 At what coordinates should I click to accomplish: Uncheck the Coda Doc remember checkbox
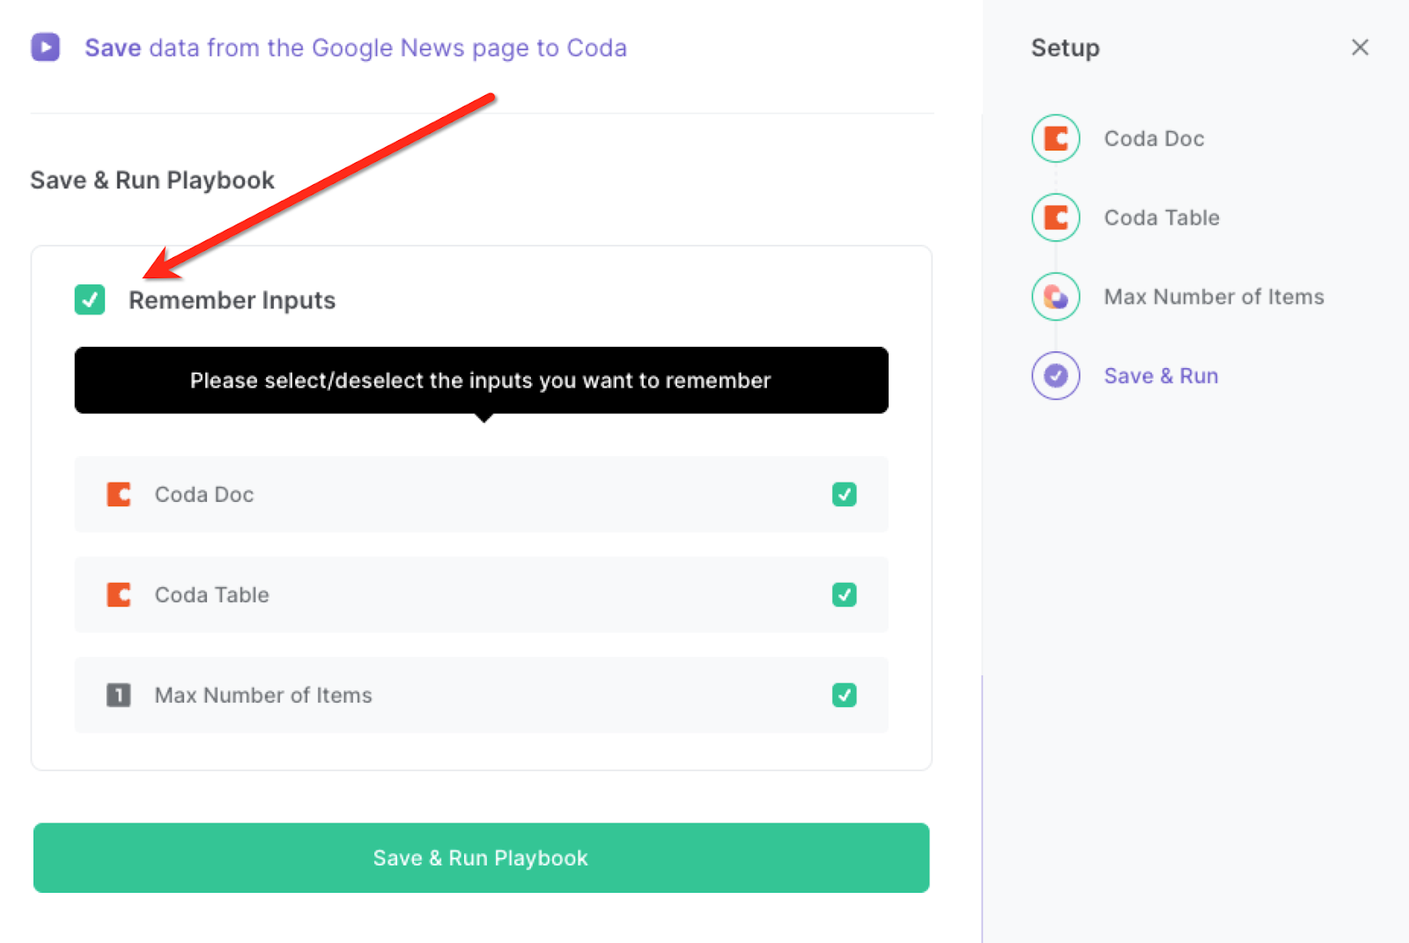coord(845,495)
